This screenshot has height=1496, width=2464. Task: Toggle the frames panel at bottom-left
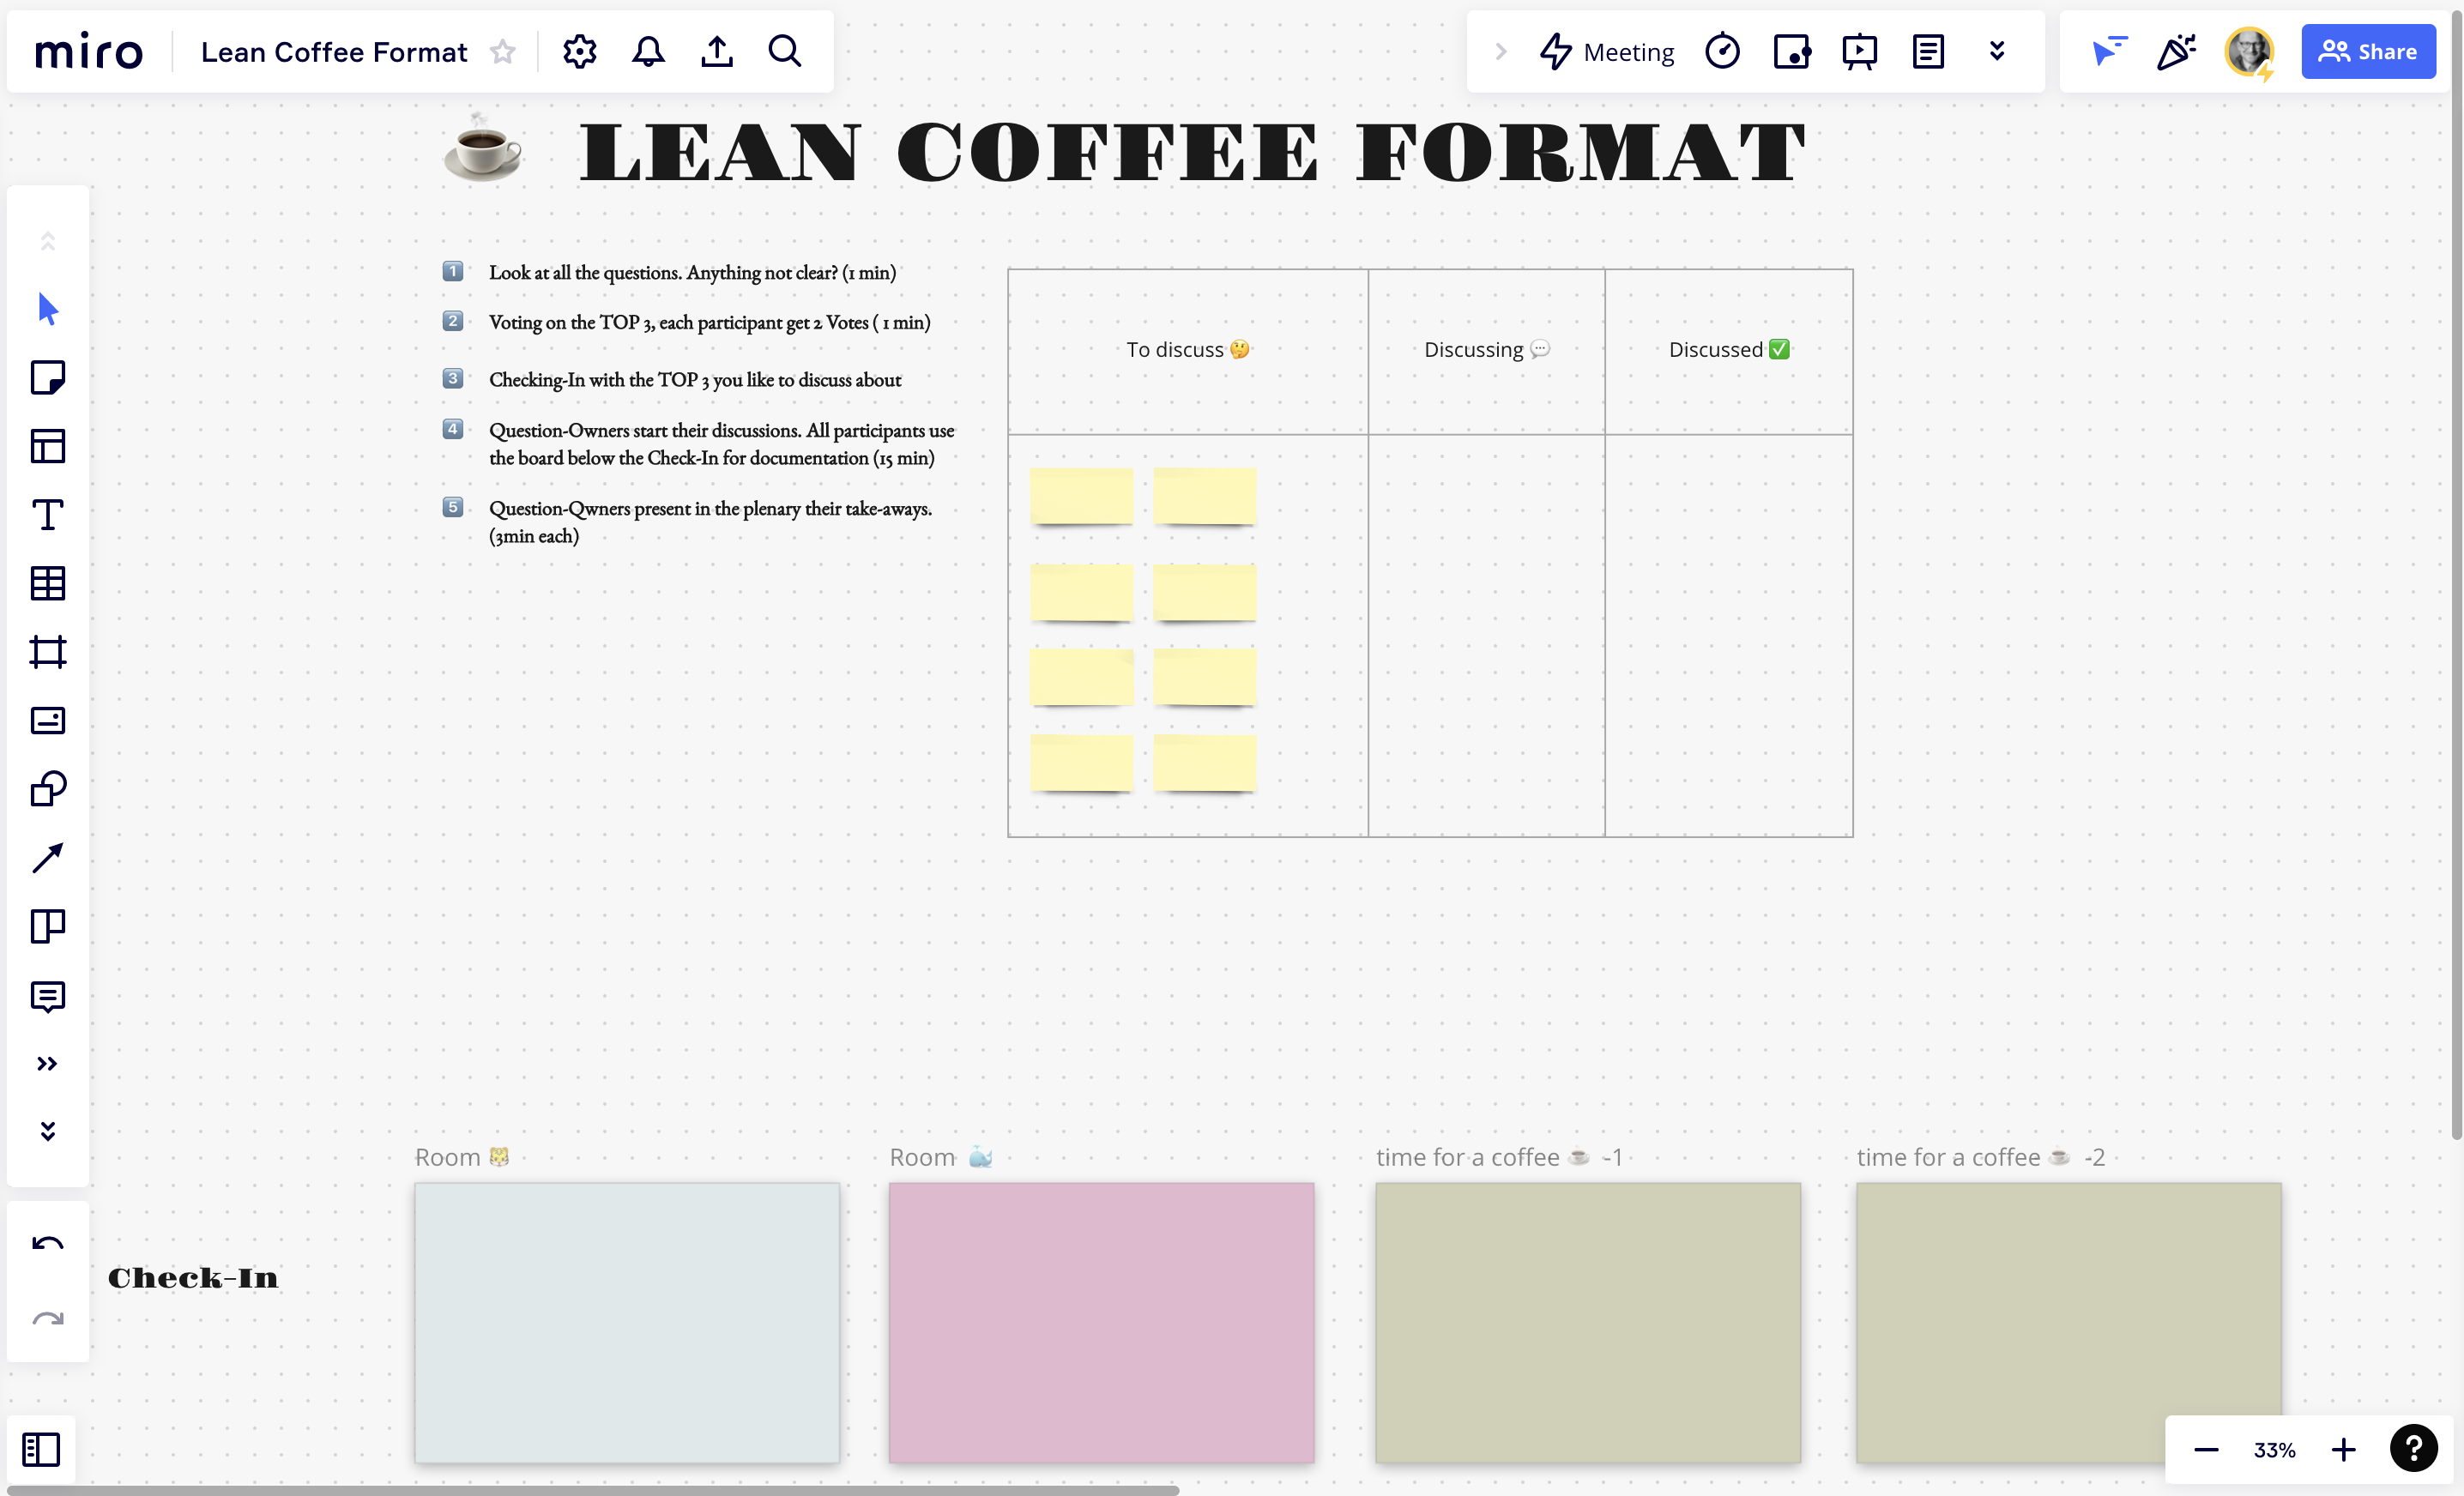[x=41, y=1449]
